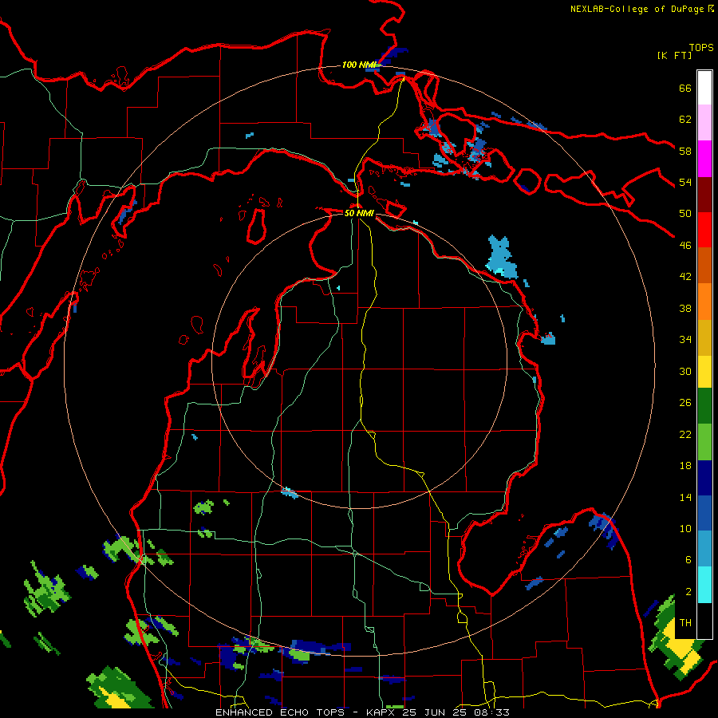Screen dimensions: 718x718
Task: Click the cyan 10 kft legend swatch
Action: coord(704,585)
